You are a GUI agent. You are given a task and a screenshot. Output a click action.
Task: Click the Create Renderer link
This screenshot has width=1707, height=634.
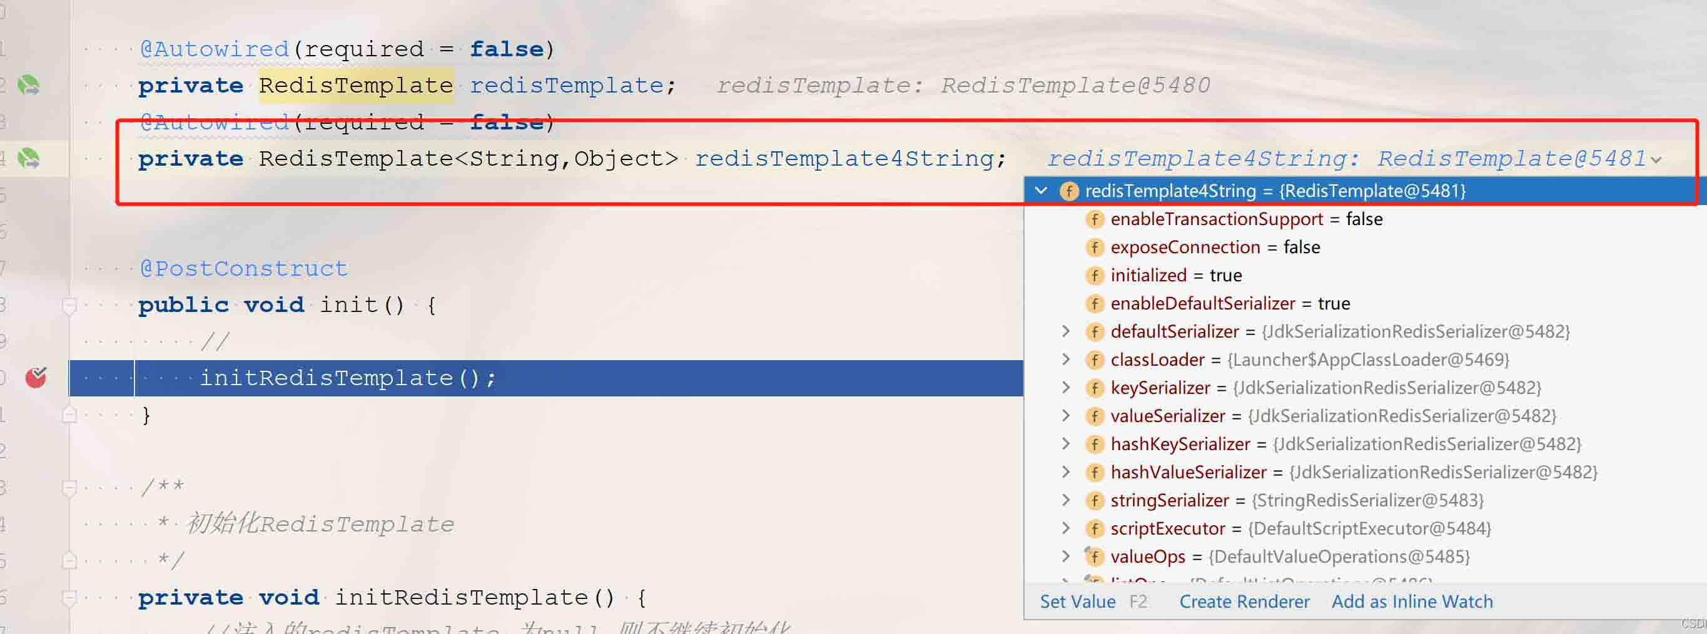(1244, 601)
